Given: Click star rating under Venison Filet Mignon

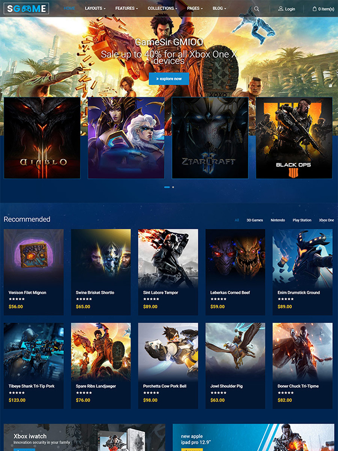Looking at the screenshot, I should (x=17, y=299).
